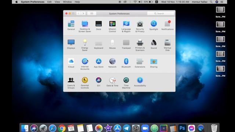This screenshot has width=235, height=132.
Task: Launch Google Chrome from the Dock
Action: [62, 128]
